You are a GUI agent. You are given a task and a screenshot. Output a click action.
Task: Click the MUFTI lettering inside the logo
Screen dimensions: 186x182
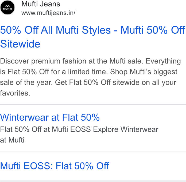click(x=7, y=9)
